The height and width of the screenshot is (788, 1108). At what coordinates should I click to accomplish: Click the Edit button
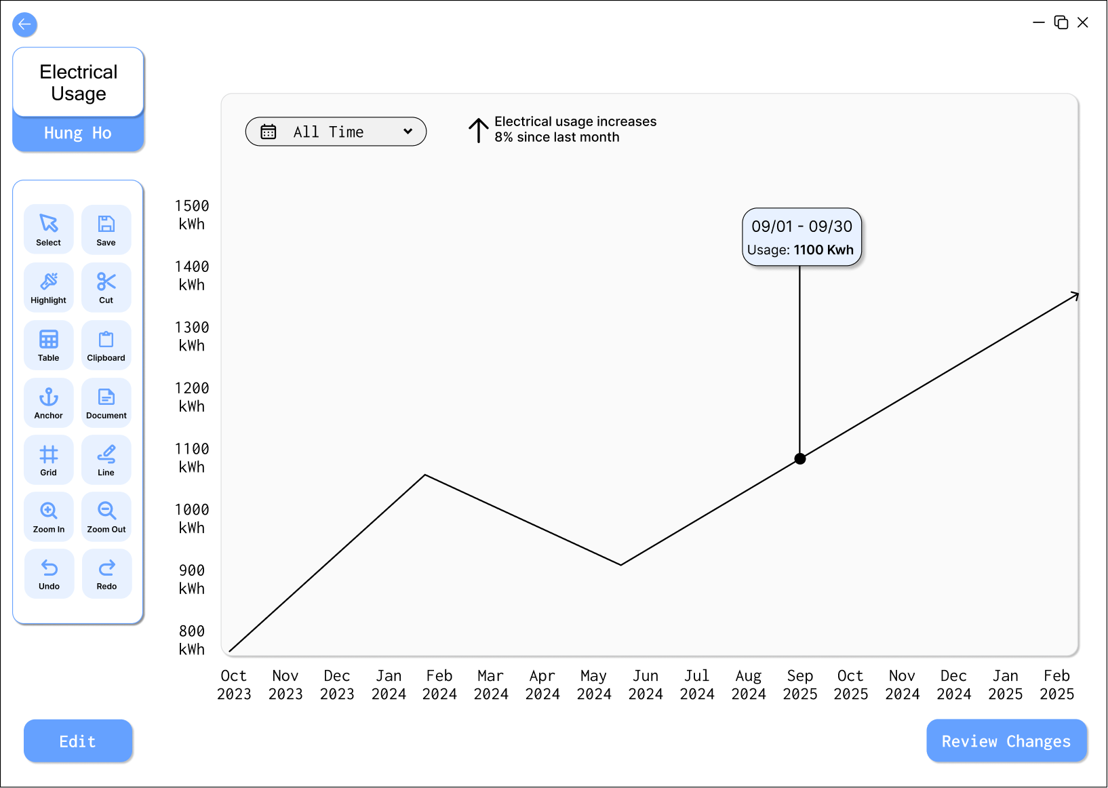pos(78,741)
